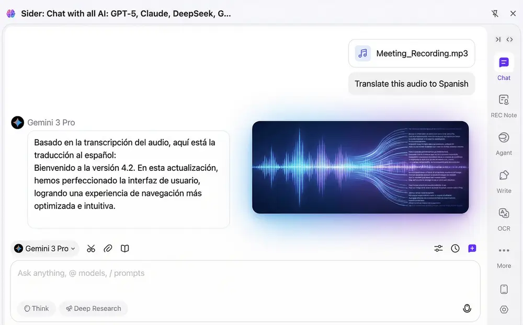Click the mobile phone icon in sidebar

pyautogui.click(x=504, y=289)
